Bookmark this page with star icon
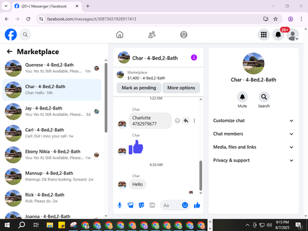The image size is (308, 231). click(x=275, y=19)
